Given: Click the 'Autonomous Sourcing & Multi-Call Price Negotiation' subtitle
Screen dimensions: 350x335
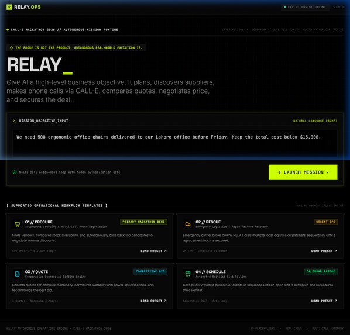Looking at the screenshot, I should (x=66, y=227).
